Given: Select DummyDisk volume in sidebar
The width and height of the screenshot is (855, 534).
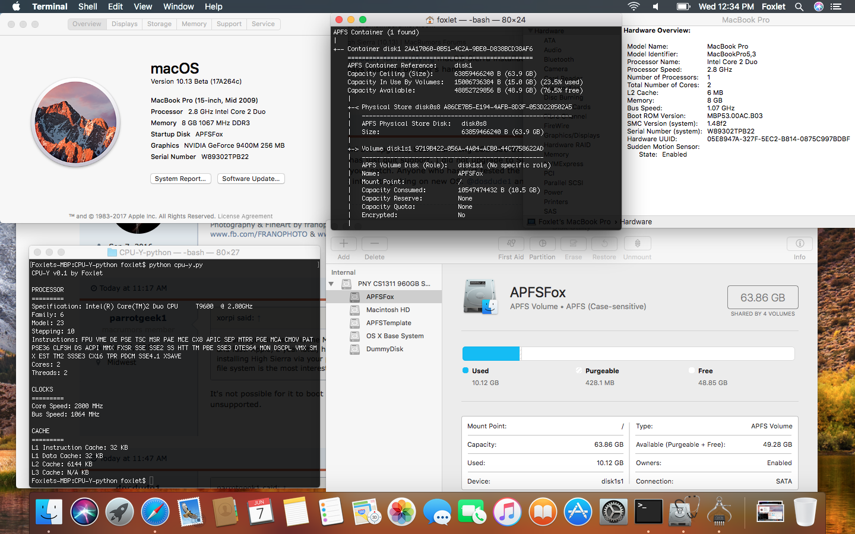Looking at the screenshot, I should tap(384, 349).
